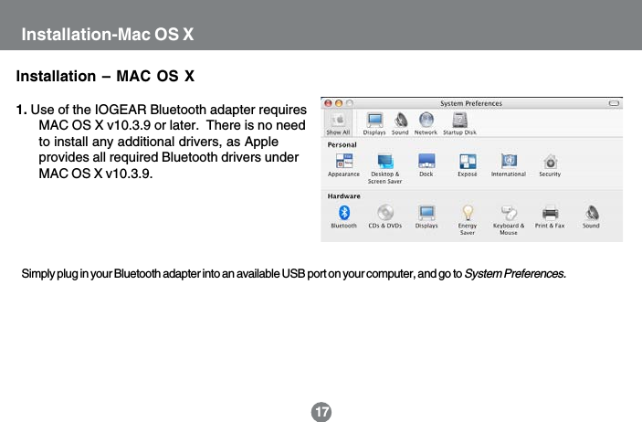Click the Show All toolbar icon
The image size is (642, 422).
338,123
